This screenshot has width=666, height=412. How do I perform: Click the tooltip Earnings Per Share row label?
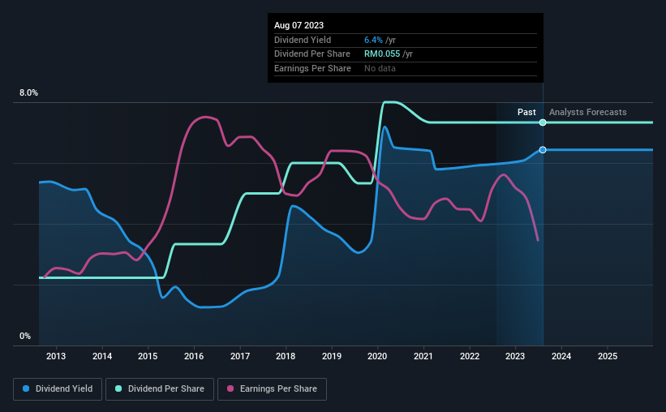[x=312, y=68]
